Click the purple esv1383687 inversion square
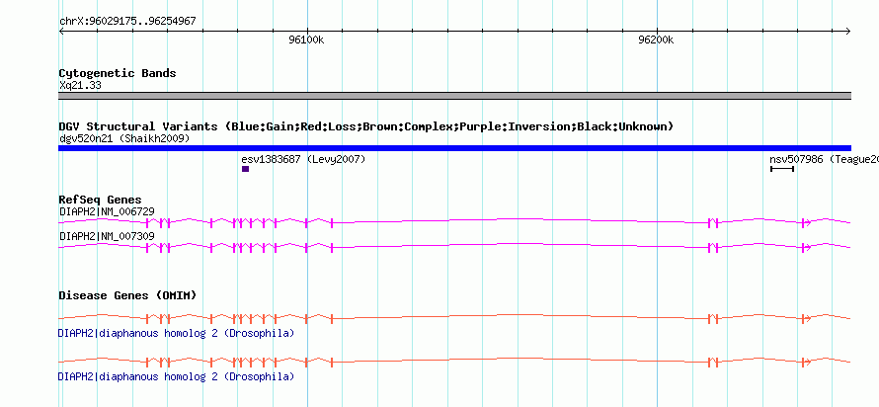This screenshot has width=879, height=407. pos(246,169)
